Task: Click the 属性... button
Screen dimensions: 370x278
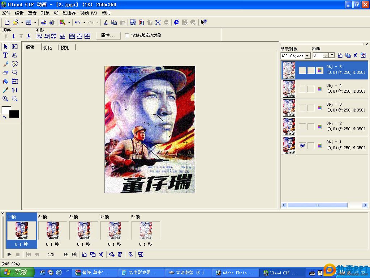Action: 108,35
